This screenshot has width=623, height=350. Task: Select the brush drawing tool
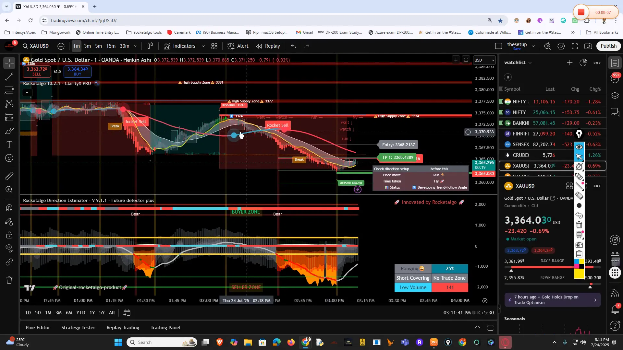point(9,131)
